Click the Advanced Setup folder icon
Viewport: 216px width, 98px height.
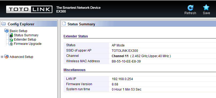coord(6,57)
